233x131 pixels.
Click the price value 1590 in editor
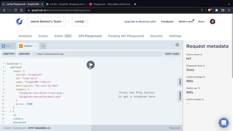(x=29, y=104)
